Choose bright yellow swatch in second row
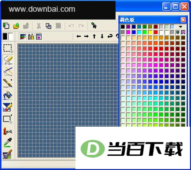This screenshot has width=191, height=170. coord(150,32)
